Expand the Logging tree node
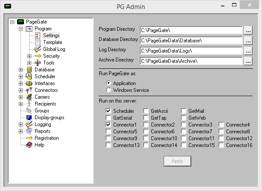This screenshot has height=191, width=262. pyautogui.click(x=21, y=124)
